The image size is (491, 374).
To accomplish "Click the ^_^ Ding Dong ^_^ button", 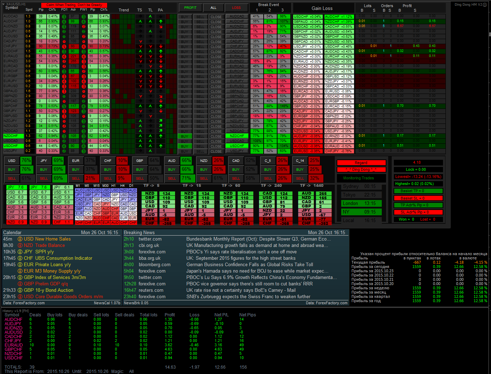I will pyautogui.click(x=361, y=169).
